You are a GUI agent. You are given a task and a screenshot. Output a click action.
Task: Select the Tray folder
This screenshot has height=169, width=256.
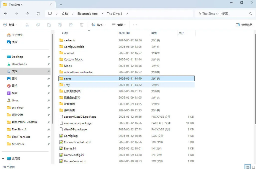(x=126, y=85)
